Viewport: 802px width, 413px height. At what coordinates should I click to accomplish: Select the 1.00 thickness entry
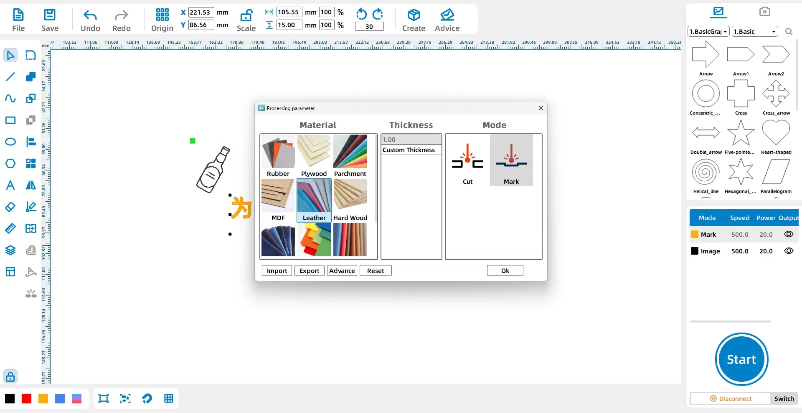411,140
